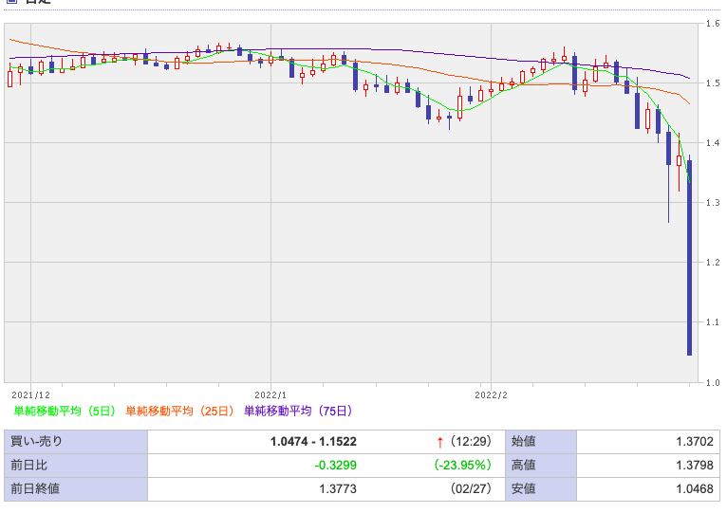Click the 安値 header cell
727x513 pixels.
[541, 489]
